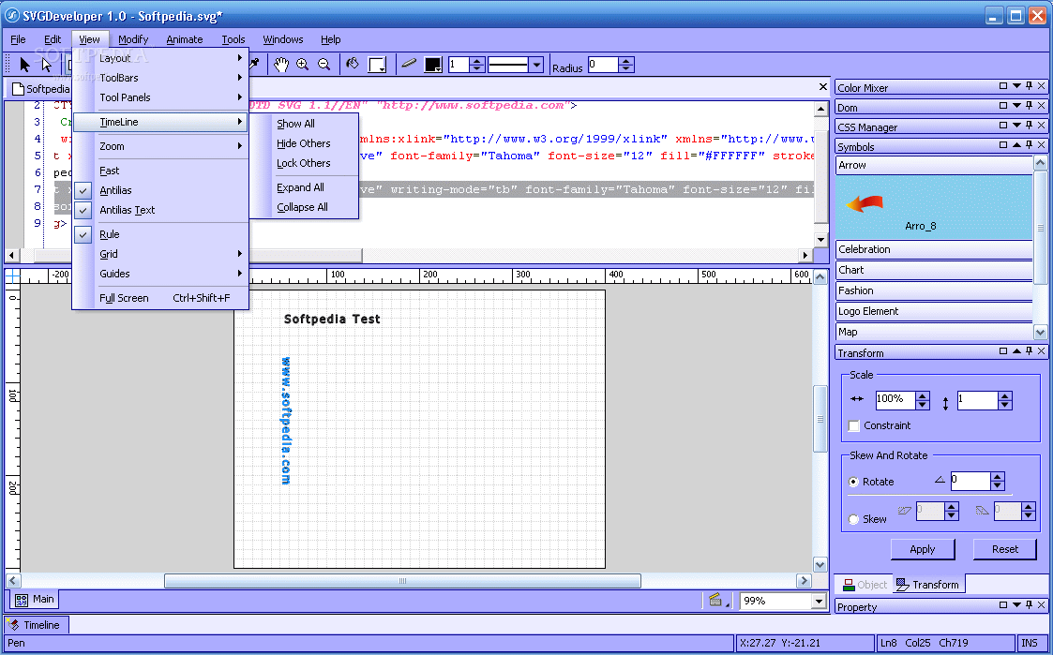Pin the CSS Manager panel
Viewport: 1053px width, 655px height.
1029,125
